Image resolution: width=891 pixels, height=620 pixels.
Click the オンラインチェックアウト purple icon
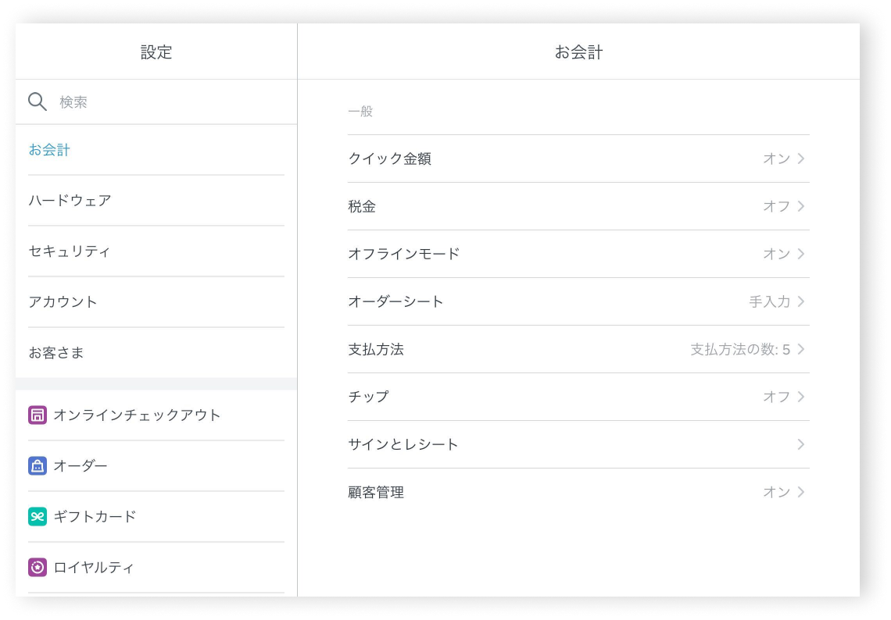pyautogui.click(x=38, y=415)
